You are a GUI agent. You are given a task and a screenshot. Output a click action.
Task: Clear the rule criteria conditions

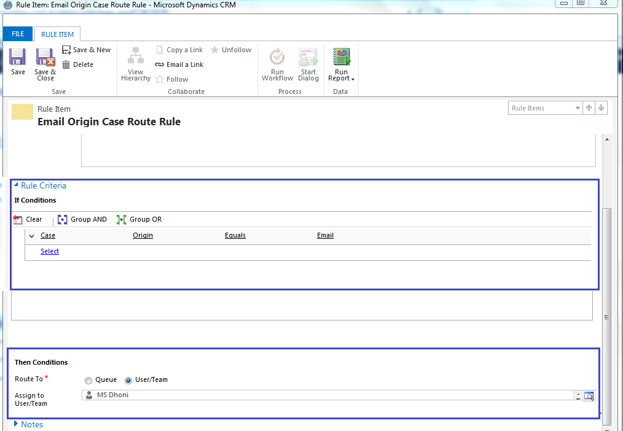(28, 219)
